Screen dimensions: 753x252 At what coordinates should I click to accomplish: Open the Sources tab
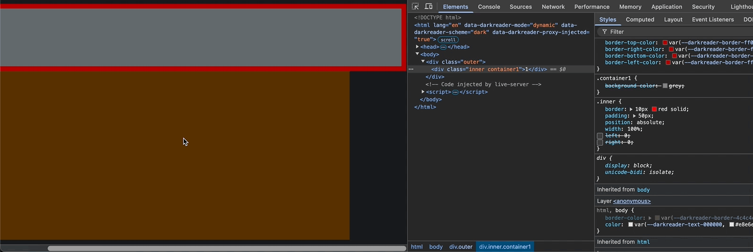pos(521,7)
